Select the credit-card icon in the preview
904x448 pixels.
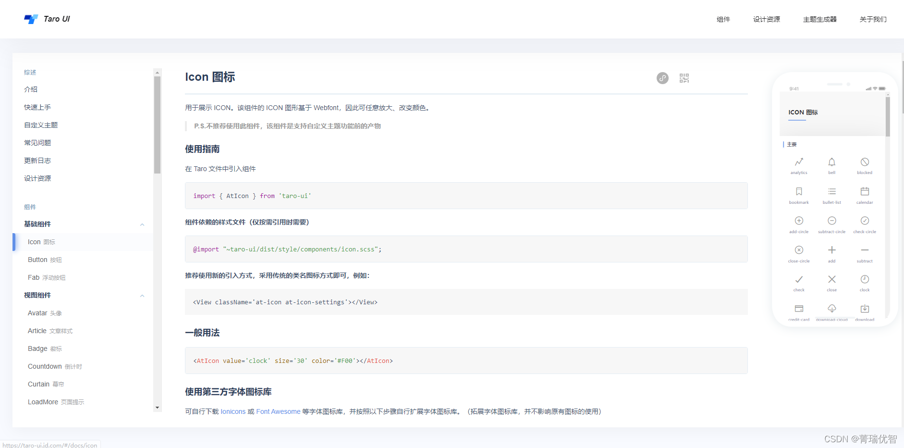799,308
